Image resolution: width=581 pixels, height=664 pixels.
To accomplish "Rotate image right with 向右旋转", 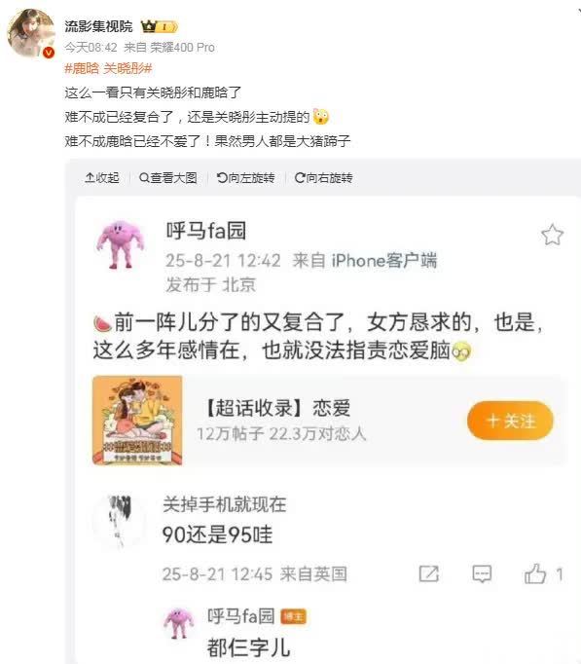I will click(323, 178).
